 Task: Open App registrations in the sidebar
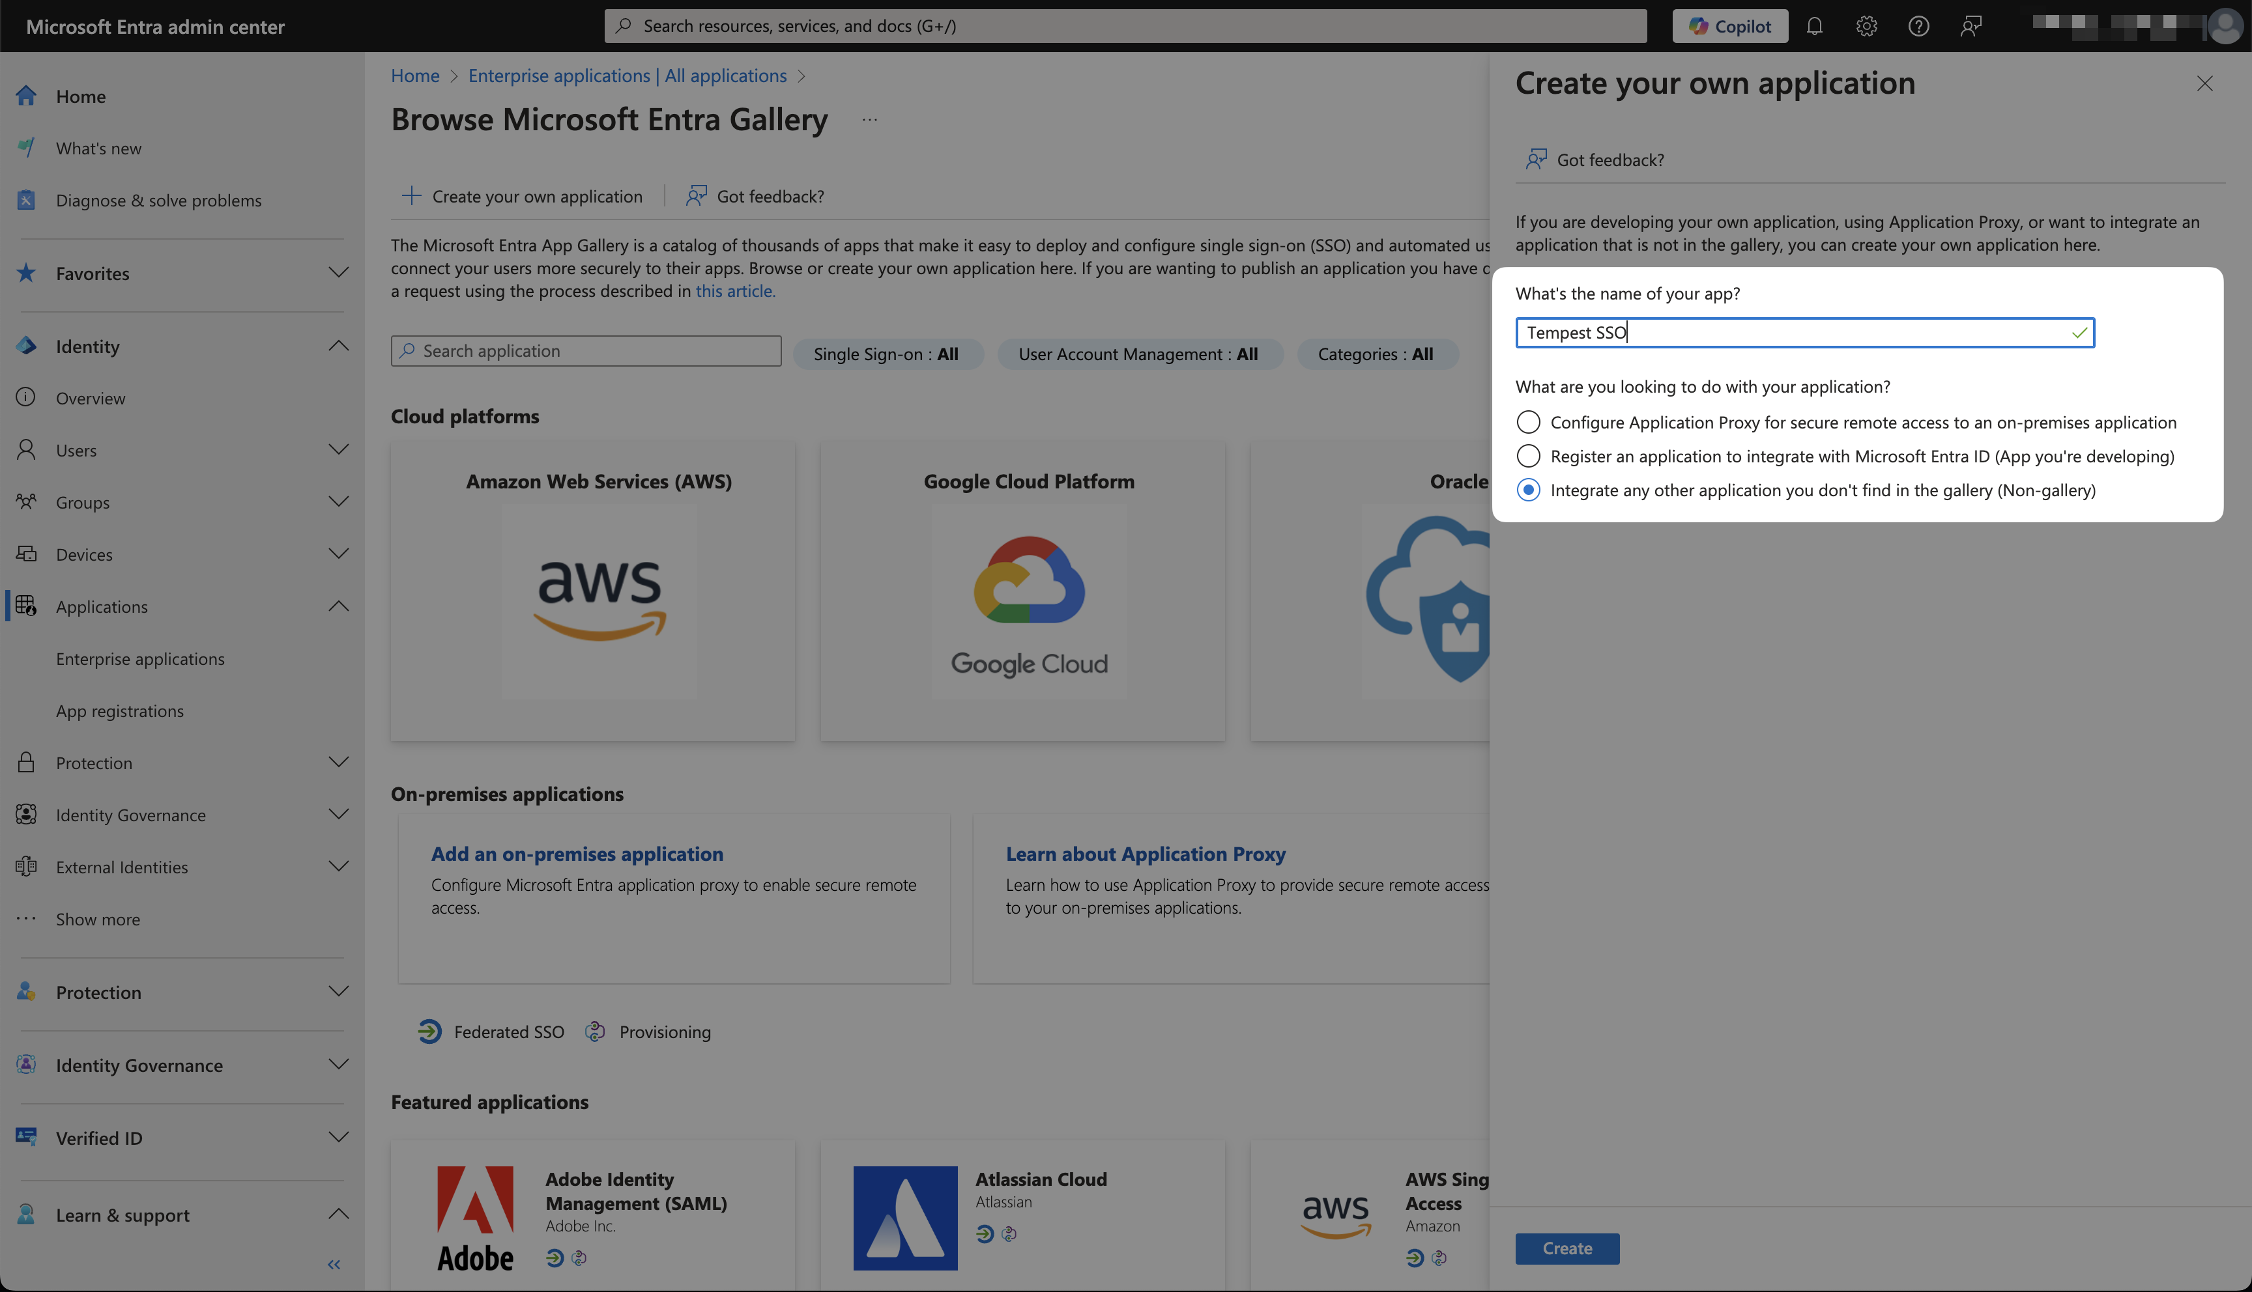pyautogui.click(x=120, y=710)
